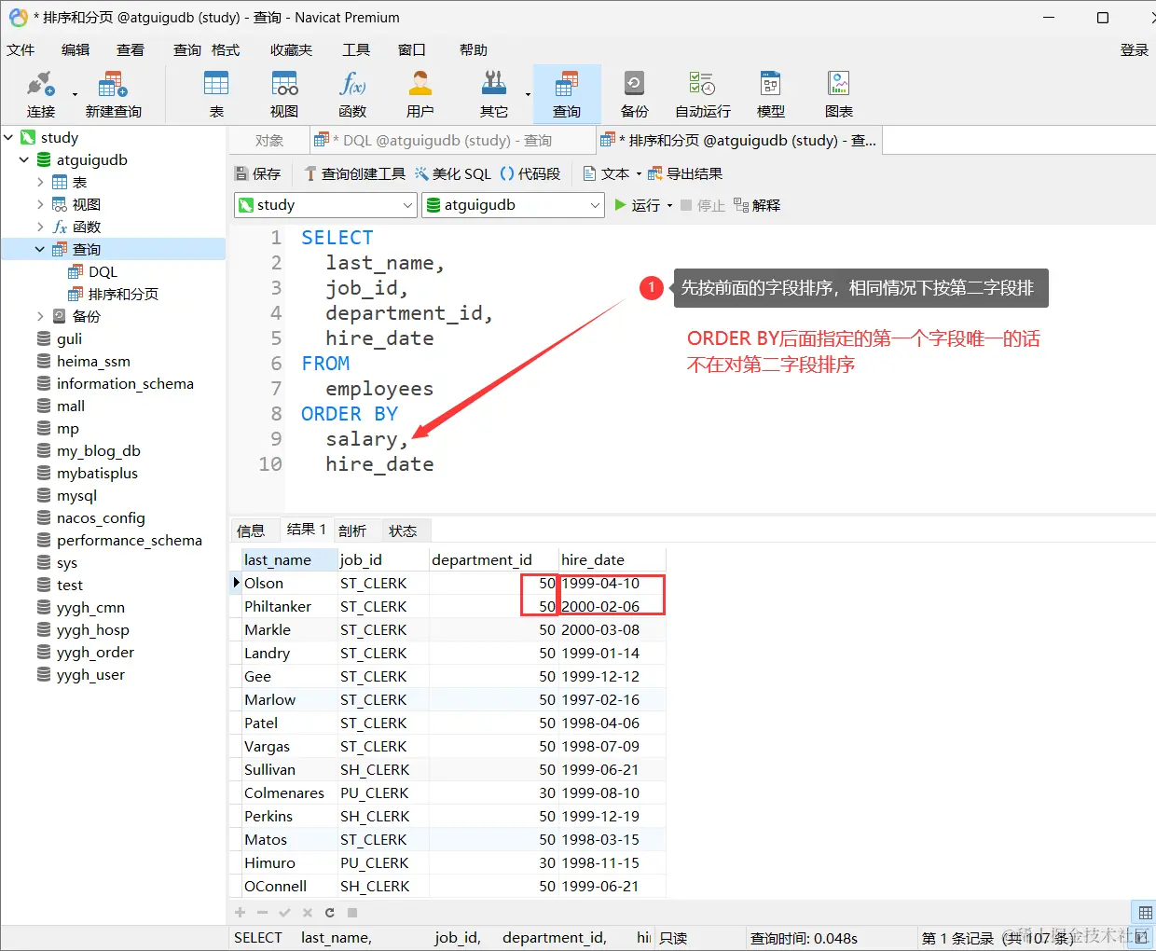Open the 其它 (Others) toolbar icon
Screen dimensions: 1156x951
tap(494, 95)
